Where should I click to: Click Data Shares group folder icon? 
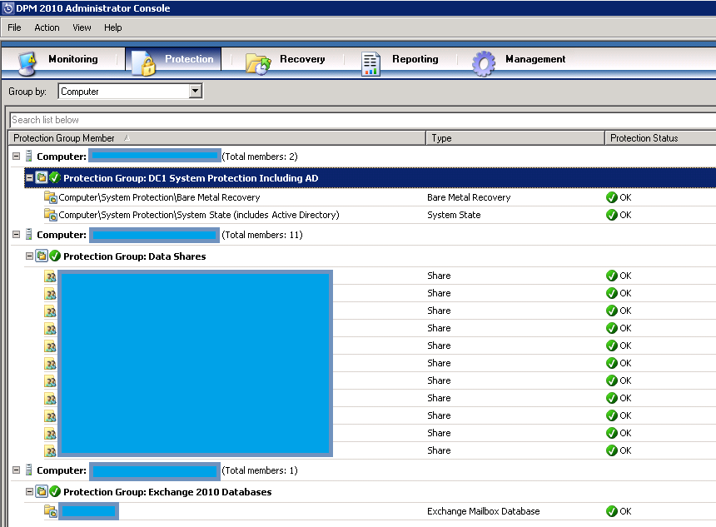pyautogui.click(x=42, y=256)
